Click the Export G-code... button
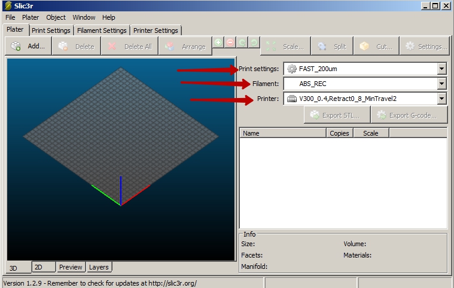Viewport: 454px width, 288px height. pos(409,115)
